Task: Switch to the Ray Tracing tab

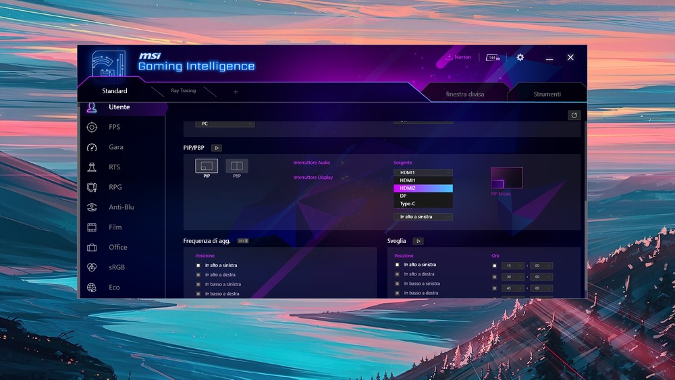Action: click(184, 90)
